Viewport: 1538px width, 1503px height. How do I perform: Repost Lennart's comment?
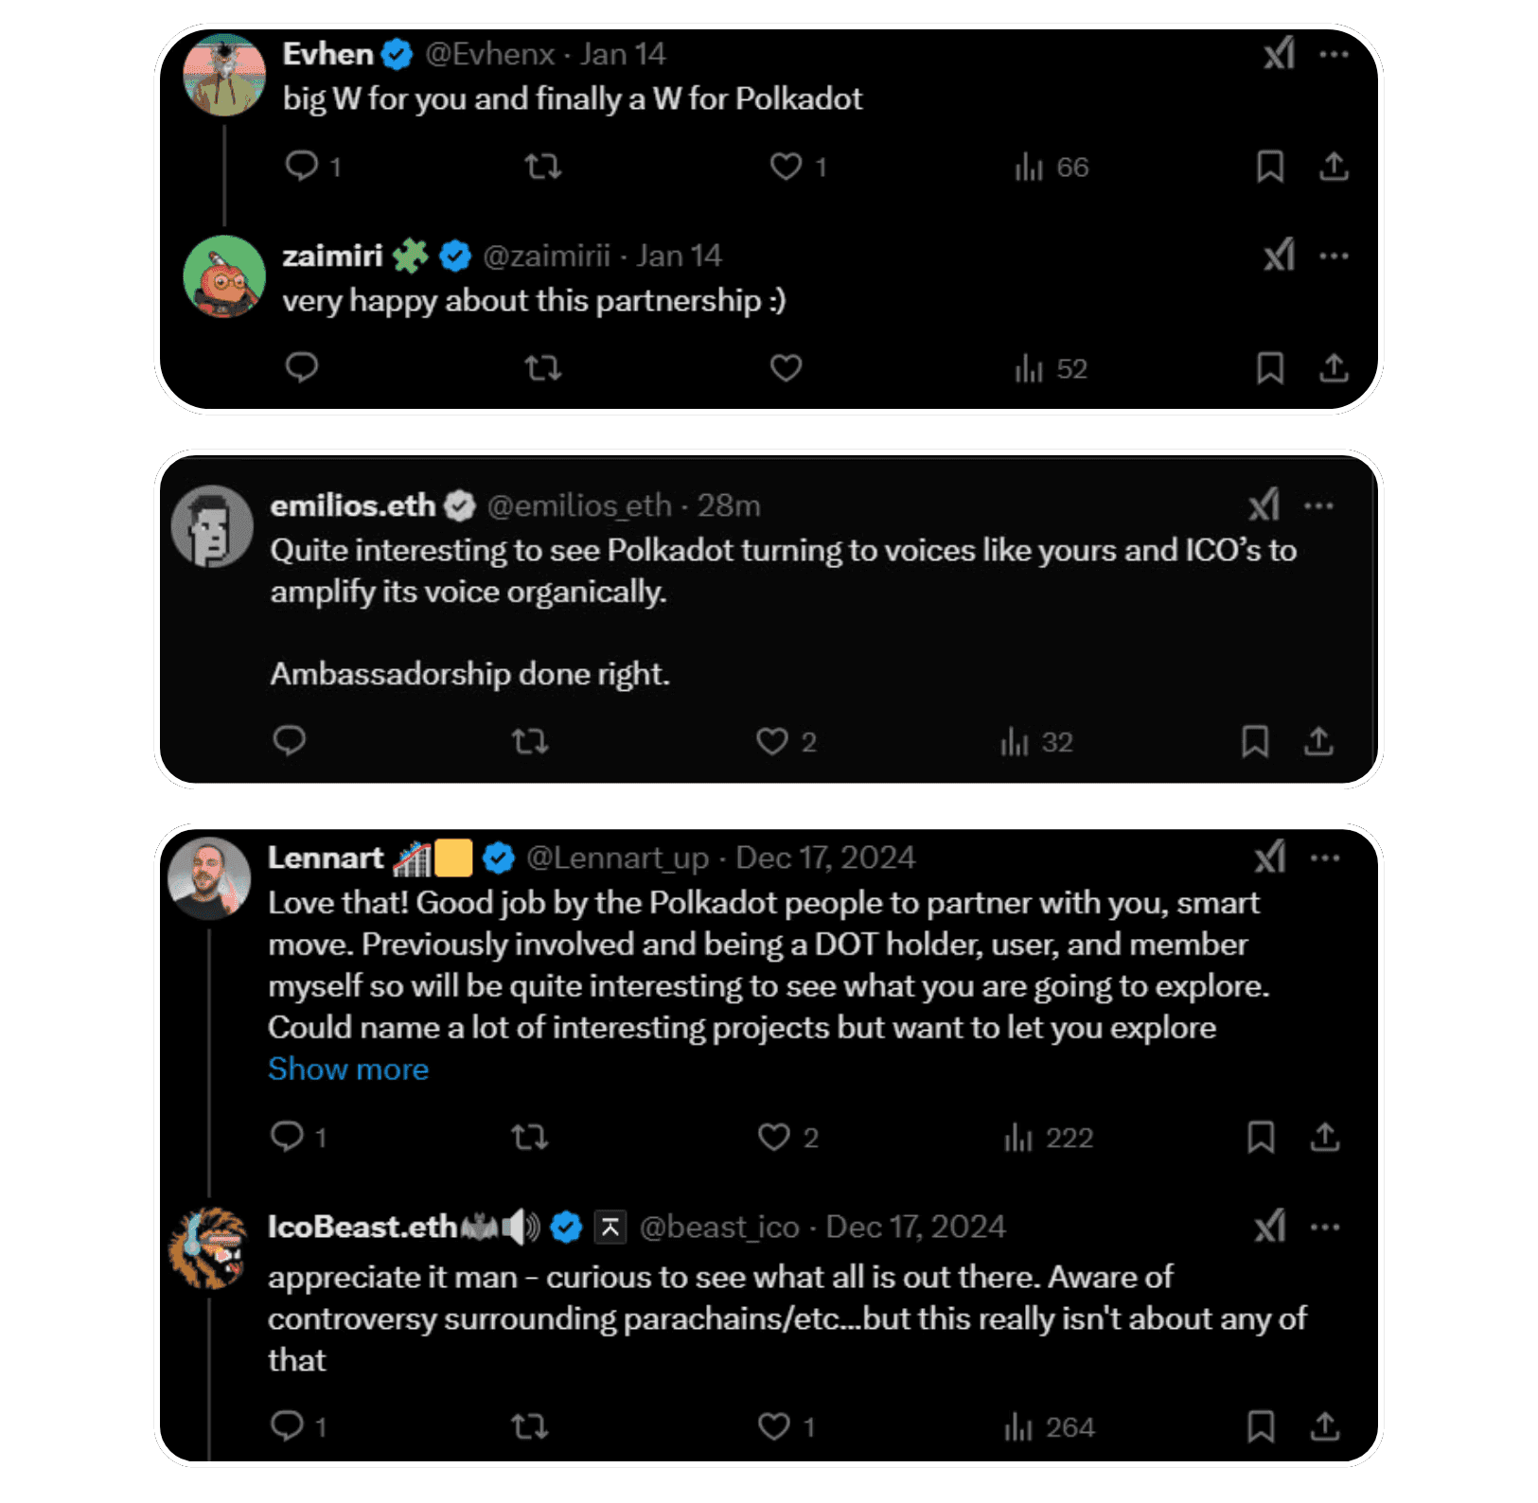pyautogui.click(x=529, y=1138)
